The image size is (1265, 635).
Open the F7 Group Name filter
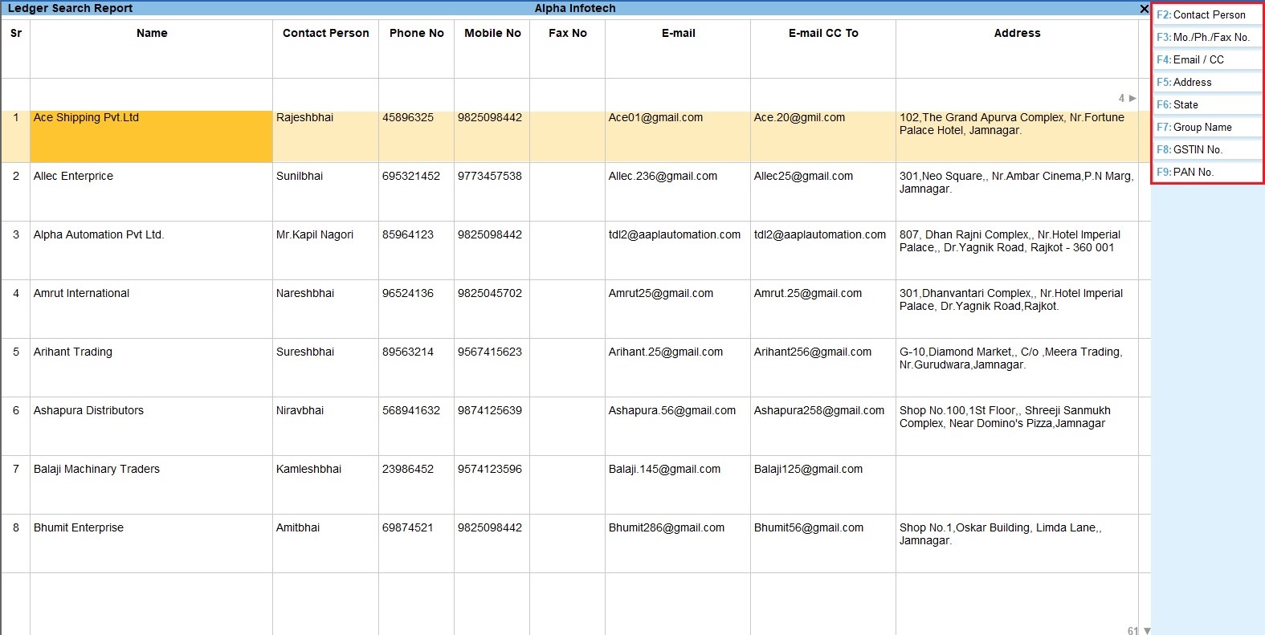pyautogui.click(x=1207, y=127)
